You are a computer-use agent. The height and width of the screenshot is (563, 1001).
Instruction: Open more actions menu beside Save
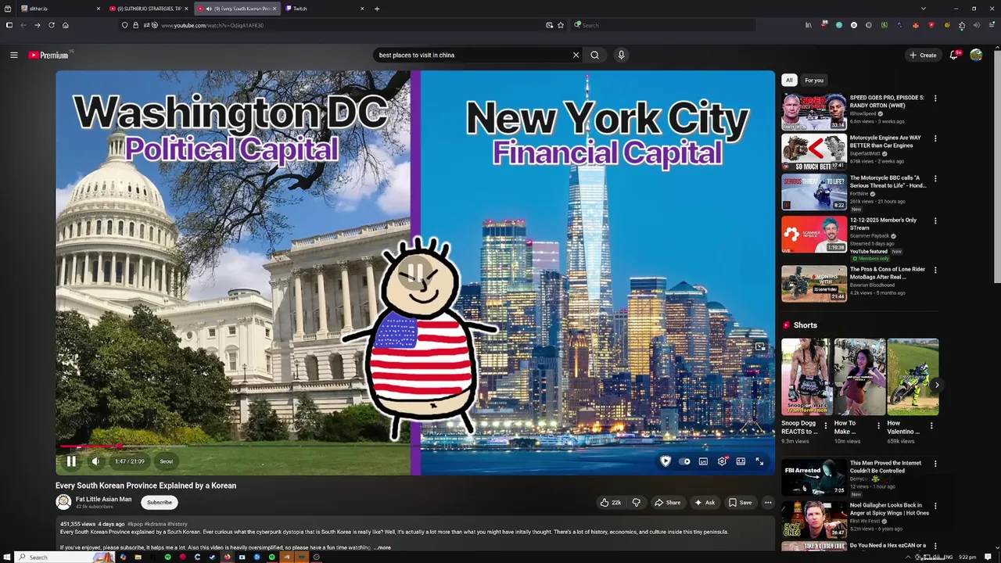pyautogui.click(x=768, y=503)
